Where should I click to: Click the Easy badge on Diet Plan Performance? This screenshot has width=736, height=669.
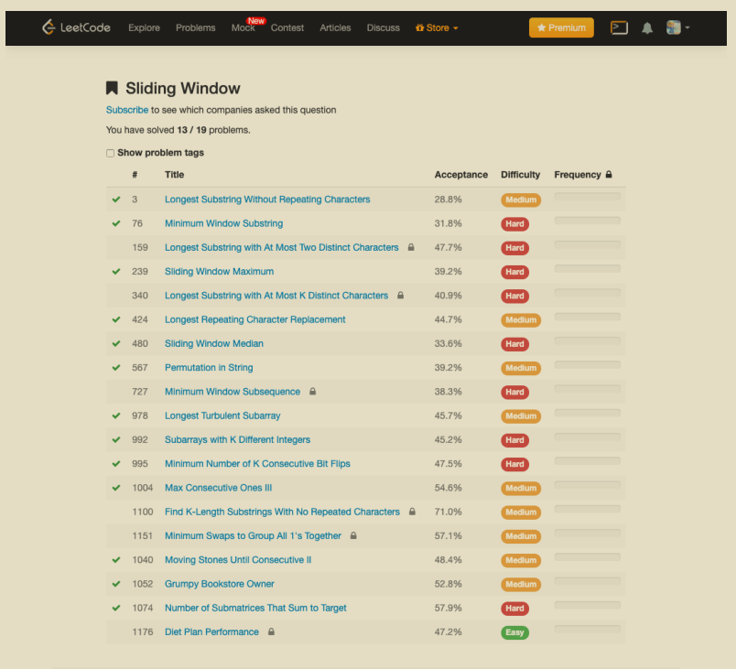(514, 632)
